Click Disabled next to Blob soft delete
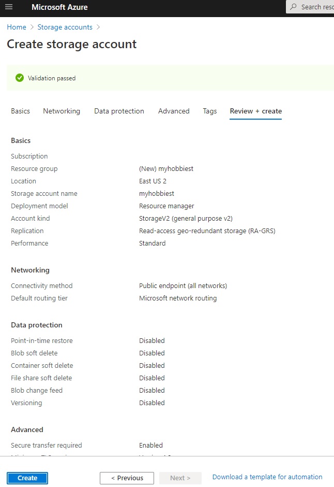 click(x=152, y=353)
